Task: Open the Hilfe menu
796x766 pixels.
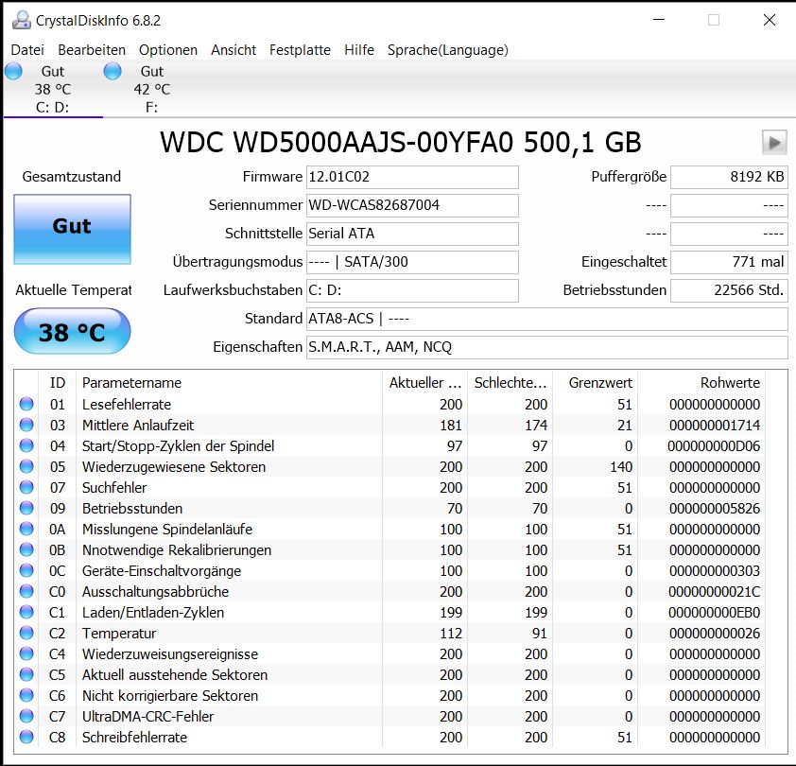Action: (359, 50)
